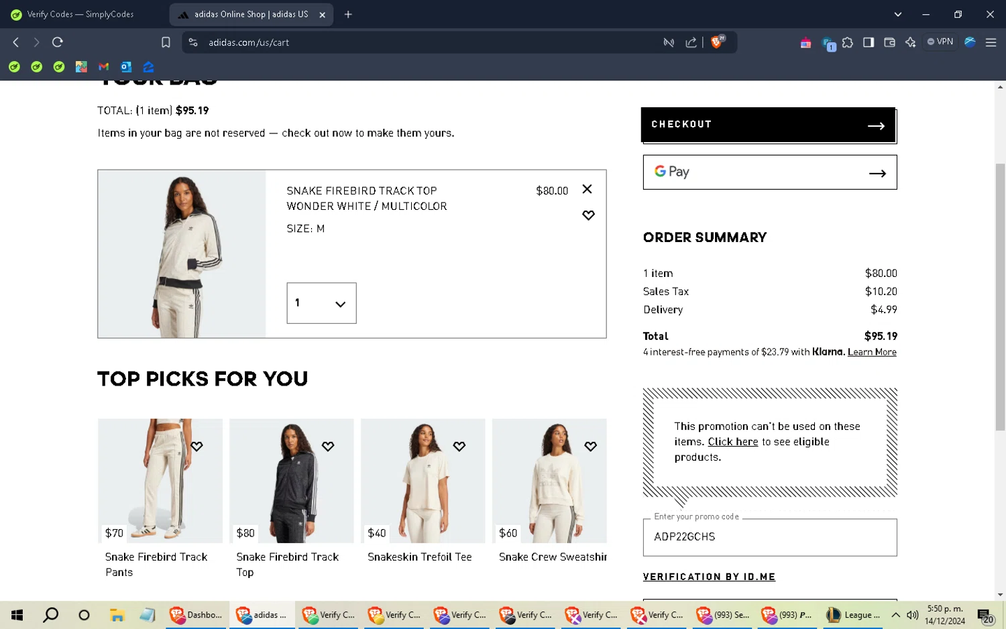Viewport: 1006px width, 629px height.
Task: Open Windows taskbar search
Action: pyautogui.click(x=51, y=615)
